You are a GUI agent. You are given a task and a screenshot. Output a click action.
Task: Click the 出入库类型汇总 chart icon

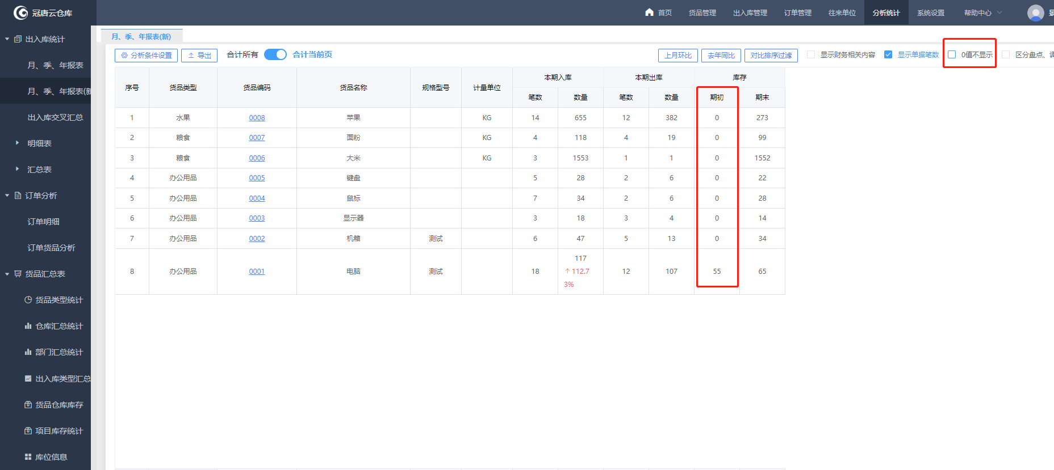[x=28, y=378]
